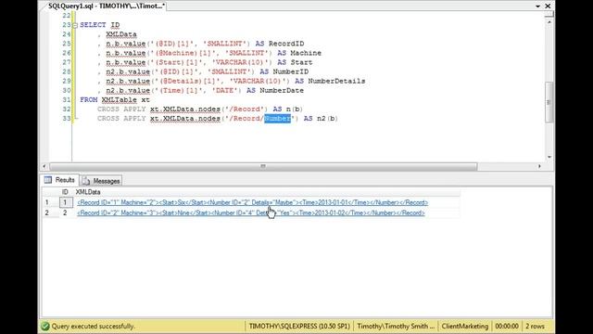Open XML link for Record ID 2

point(251,212)
